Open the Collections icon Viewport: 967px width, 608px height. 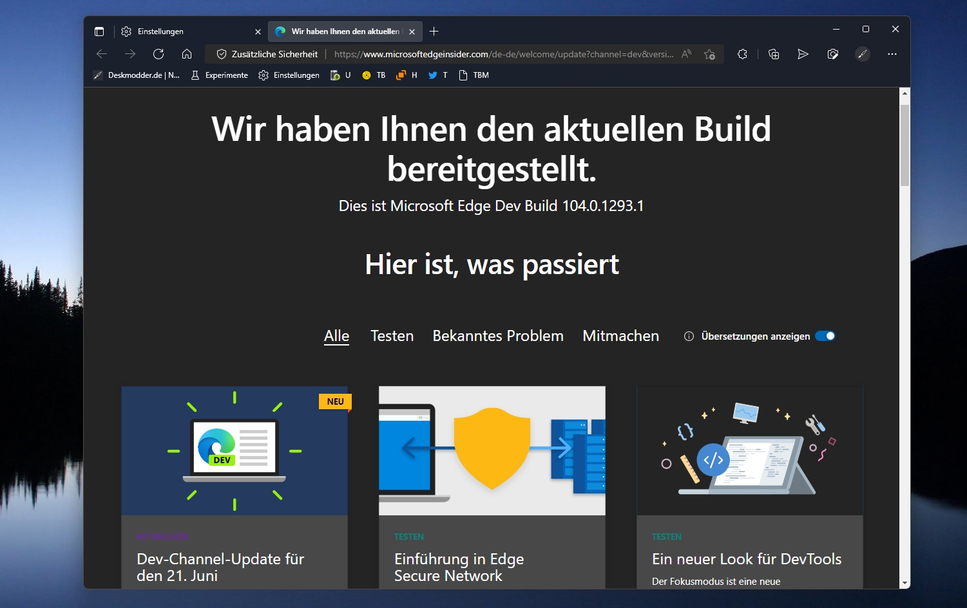[774, 54]
